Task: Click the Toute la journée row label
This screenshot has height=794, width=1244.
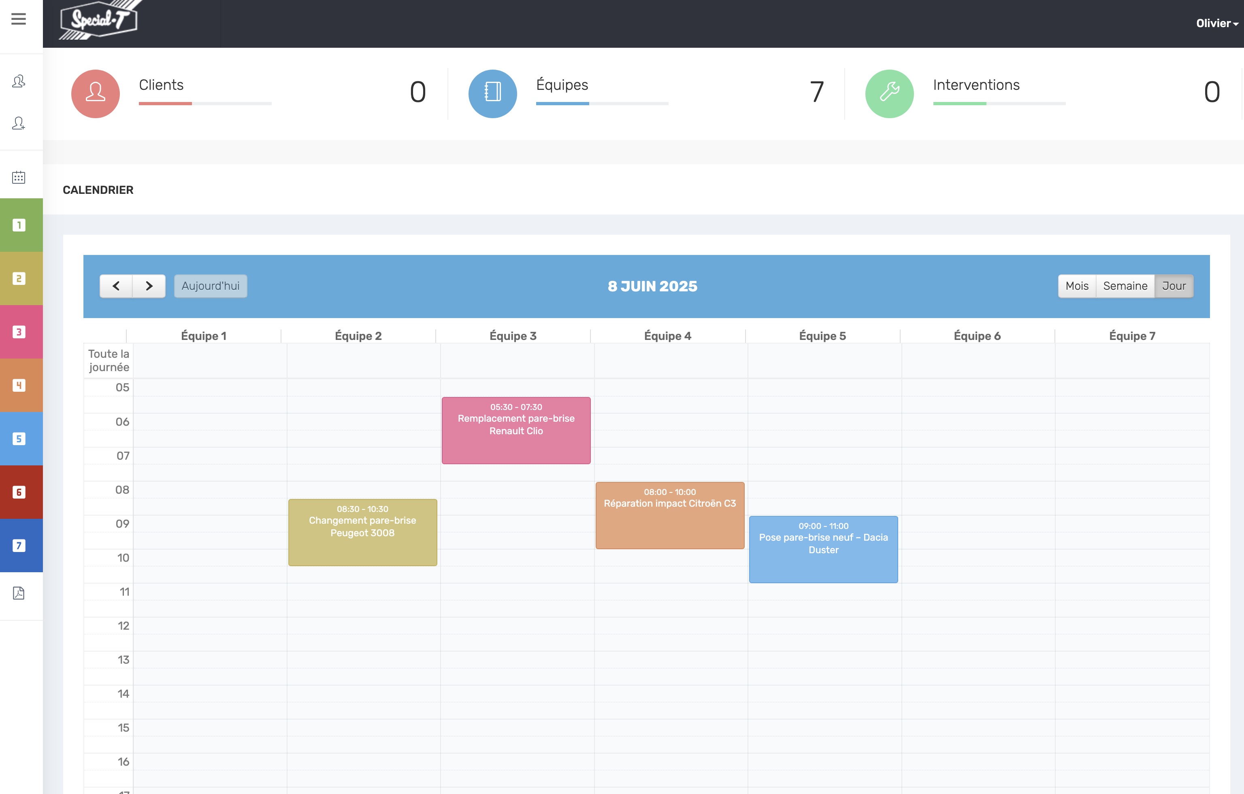Action: click(x=109, y=360)
